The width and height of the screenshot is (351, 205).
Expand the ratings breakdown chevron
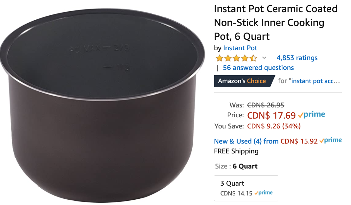264,58
